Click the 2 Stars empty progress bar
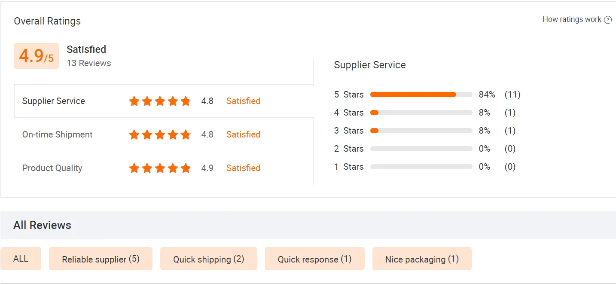616x284 pixels. 421,149
